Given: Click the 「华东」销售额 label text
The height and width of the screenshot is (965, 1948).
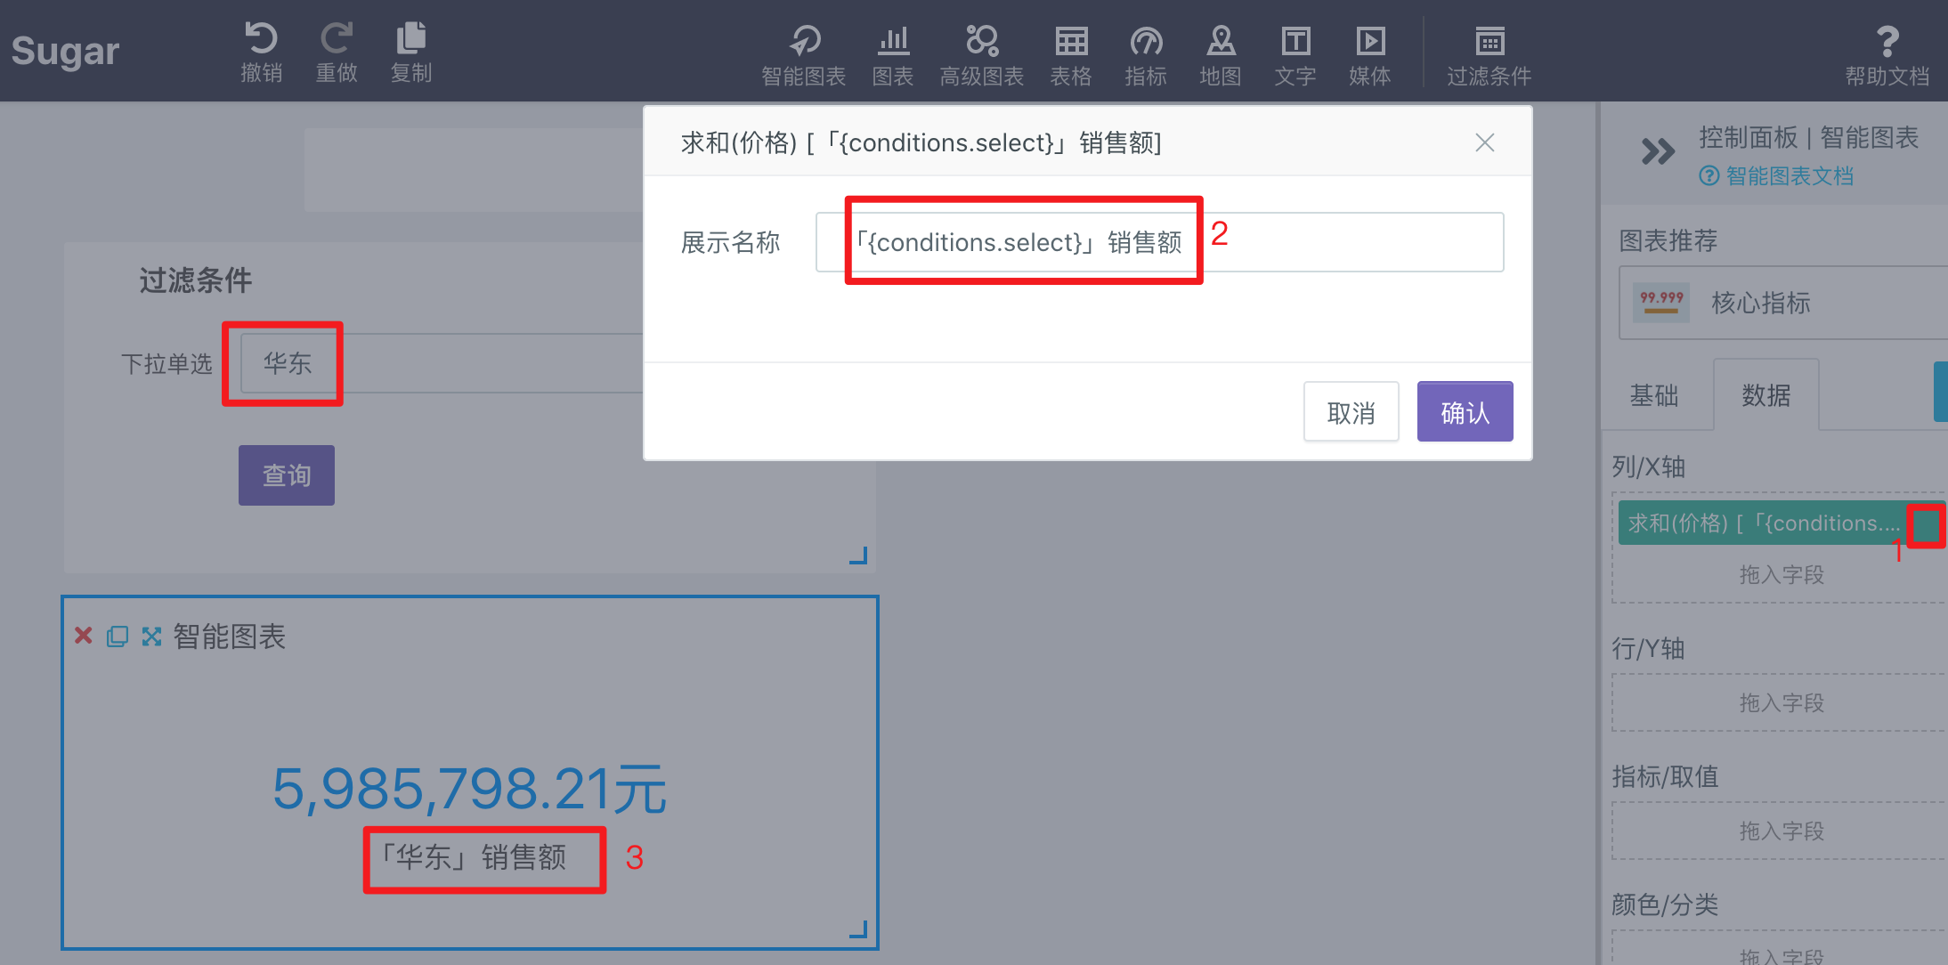Looking at the screenshot, I should [472, 857].
